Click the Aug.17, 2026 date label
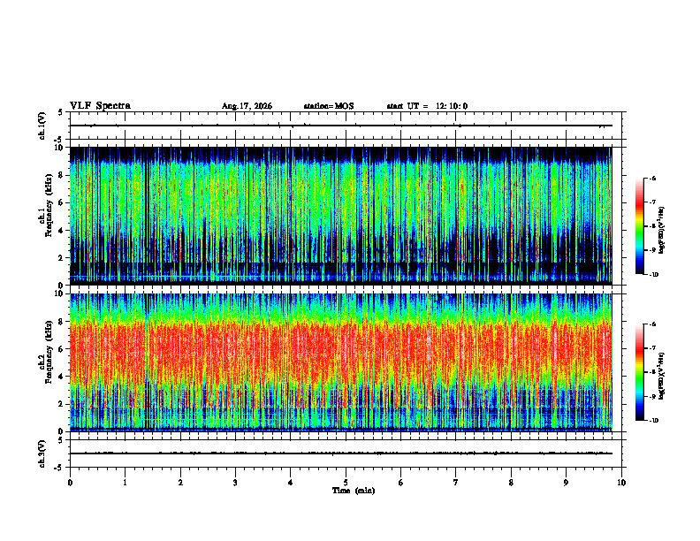 [247, 106]
